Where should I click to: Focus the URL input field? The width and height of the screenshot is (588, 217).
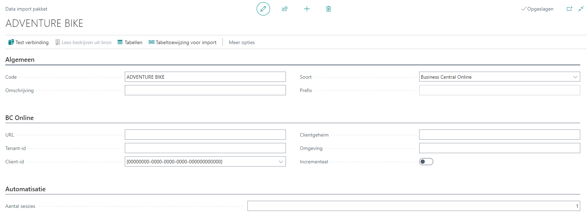[205, 135]
